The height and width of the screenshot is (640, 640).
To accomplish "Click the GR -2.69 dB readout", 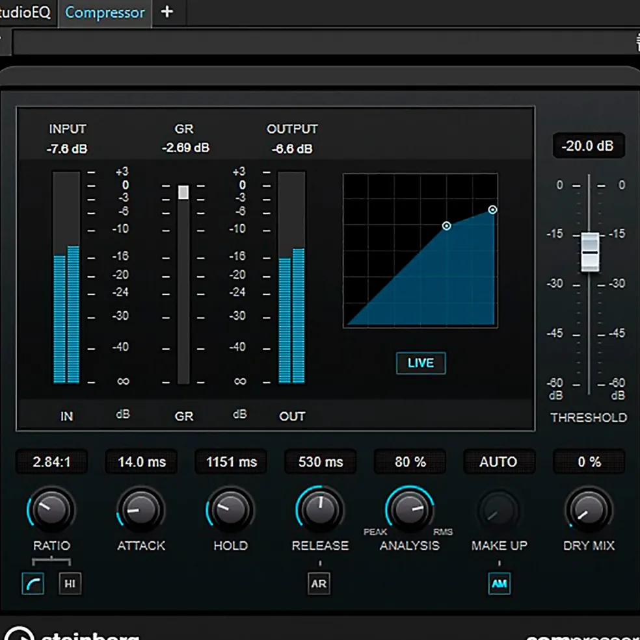I will pyautogui.click(x=185, y=147).
